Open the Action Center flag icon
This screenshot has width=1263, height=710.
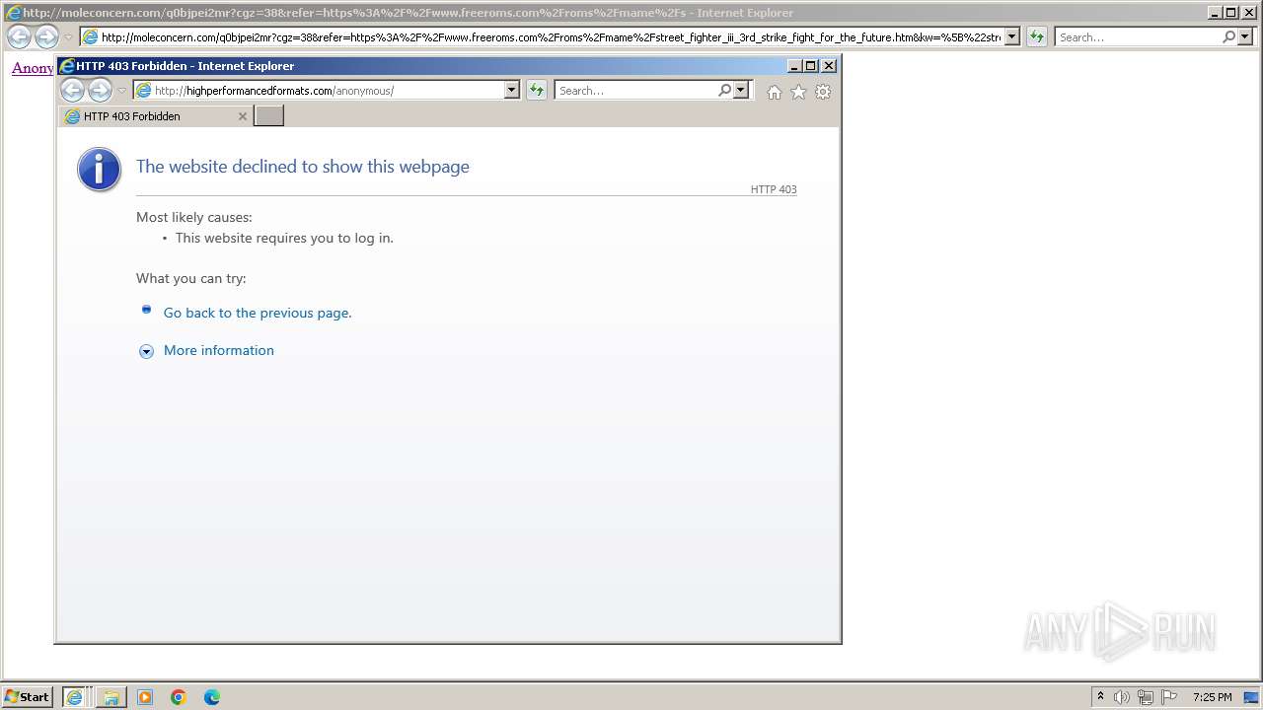click(1169, 697)
